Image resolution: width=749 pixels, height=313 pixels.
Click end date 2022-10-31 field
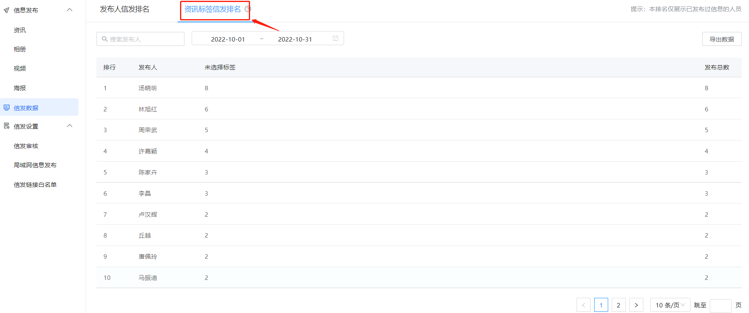tap(295, 39)
